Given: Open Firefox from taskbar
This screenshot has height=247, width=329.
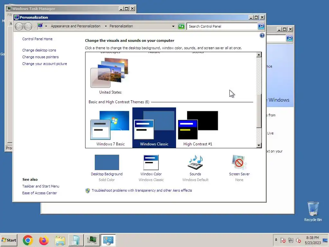Looking at the screenshot, I should 44,240.
